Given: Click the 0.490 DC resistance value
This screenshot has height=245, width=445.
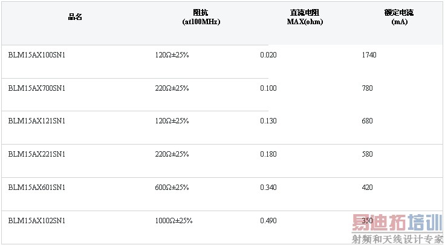Looking at the screenshot, I should click(x=268, y=221).
